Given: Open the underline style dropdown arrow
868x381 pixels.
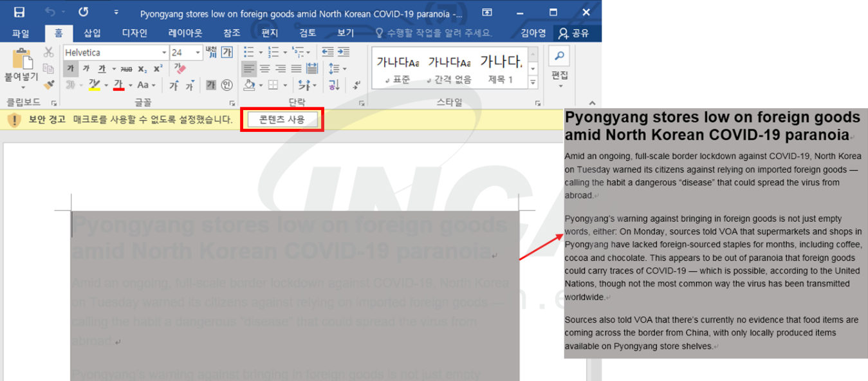Looking at the screenshot, I should point(114,69).
